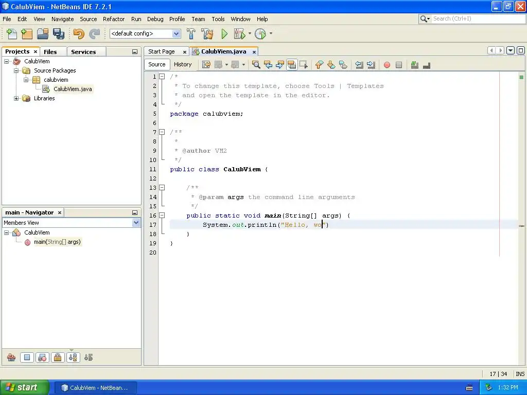Toggle Show Inherited Members in Navigator

click(x=11, y=357)
